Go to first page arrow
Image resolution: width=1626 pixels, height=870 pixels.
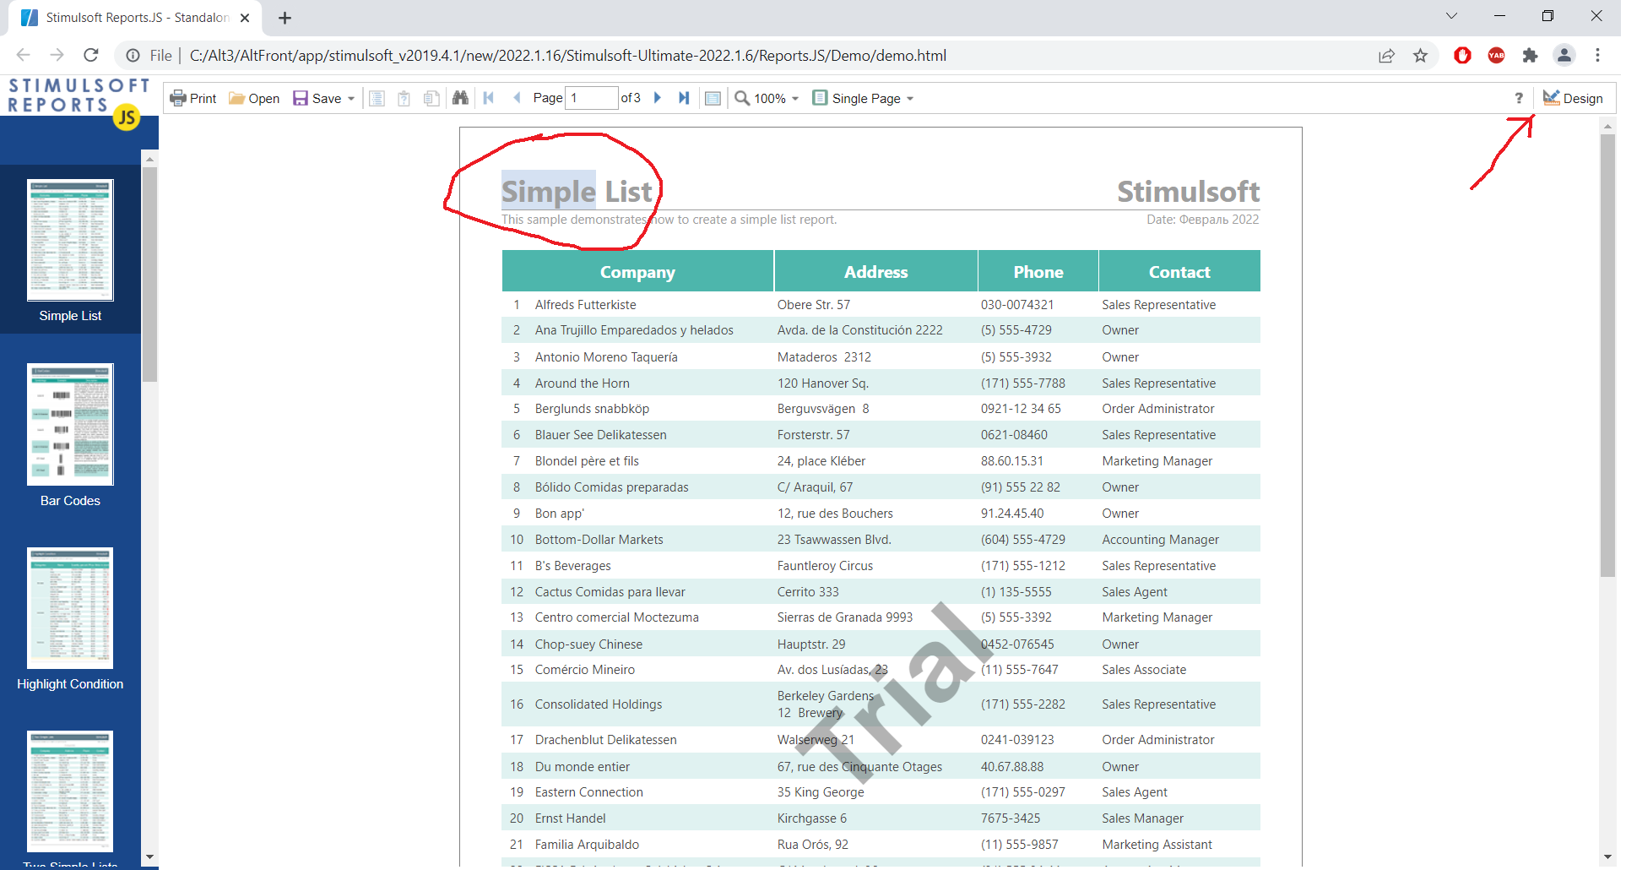tap(489, 98)
